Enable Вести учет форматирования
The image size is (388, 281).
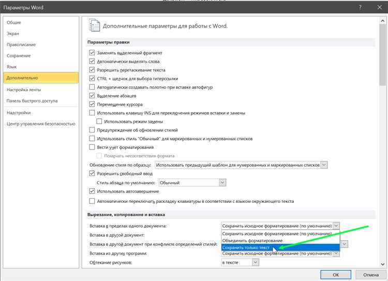point(92,147)
